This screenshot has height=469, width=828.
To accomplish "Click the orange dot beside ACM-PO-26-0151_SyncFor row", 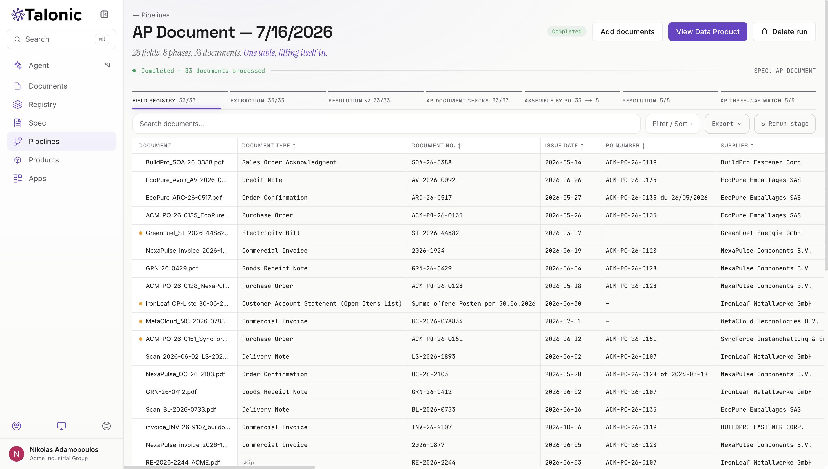I will tap(141, 339).
